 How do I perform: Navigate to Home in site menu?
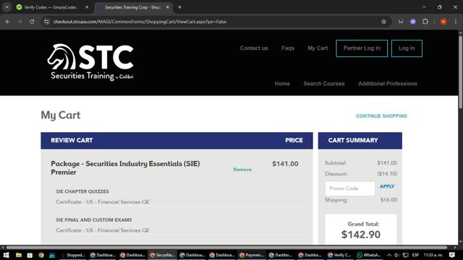(282, 84)
